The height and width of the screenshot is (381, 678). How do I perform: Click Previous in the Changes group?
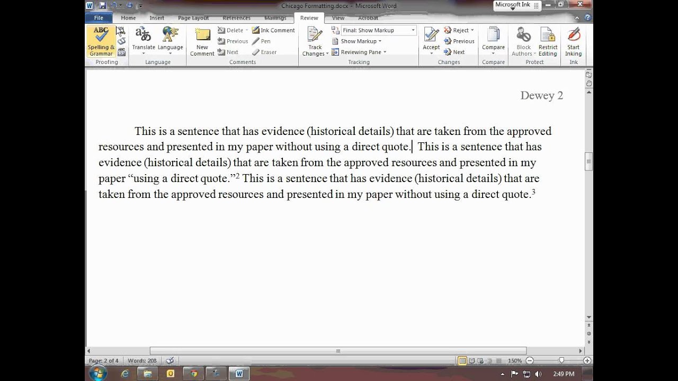coord(459,41)
